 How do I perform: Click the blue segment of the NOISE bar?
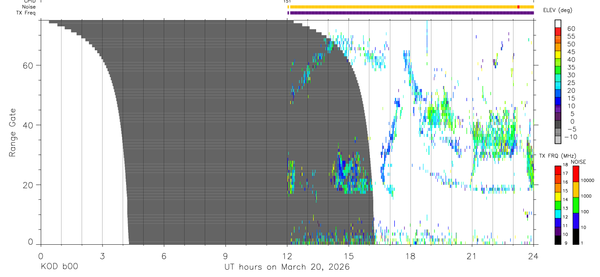[576, 221]
